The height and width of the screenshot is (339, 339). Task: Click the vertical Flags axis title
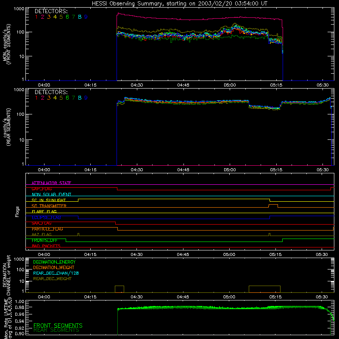tap(17, 211)
